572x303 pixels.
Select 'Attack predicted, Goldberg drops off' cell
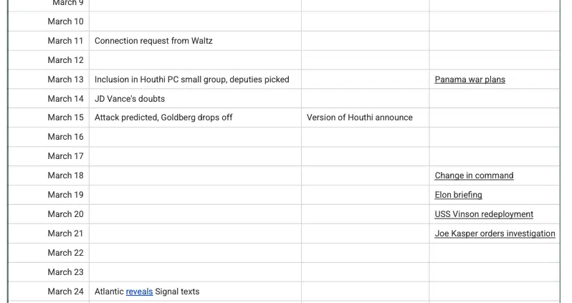tap(196, 117)
